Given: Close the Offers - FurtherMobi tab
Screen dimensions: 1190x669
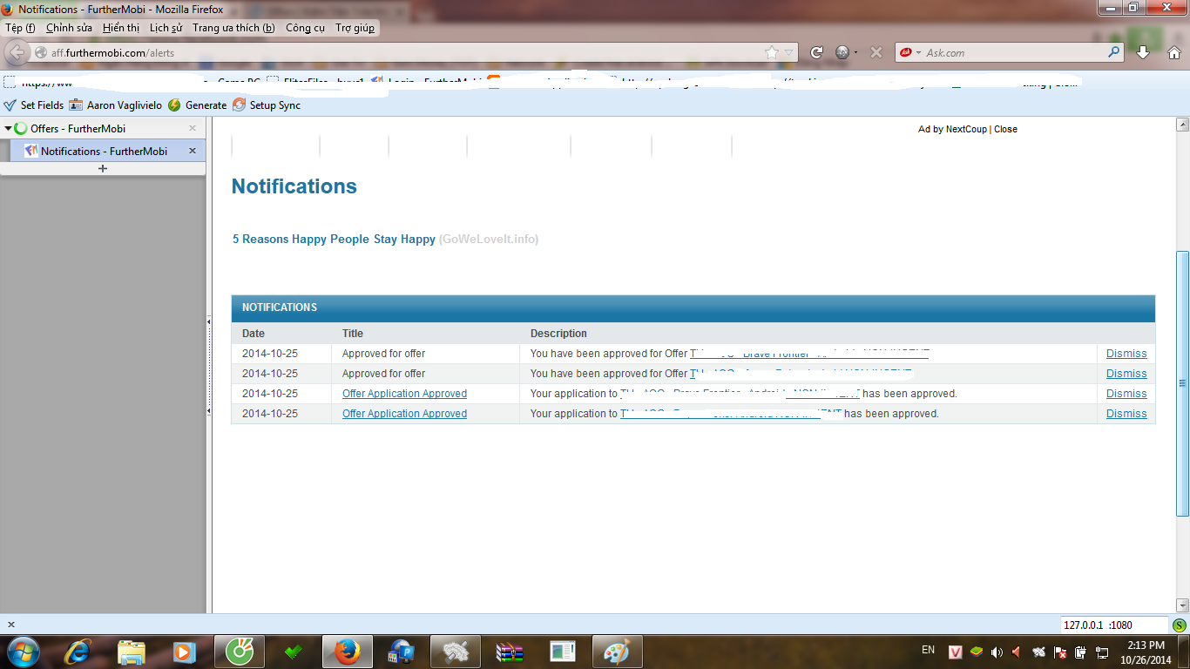Looking at the screenshot, I should point(193,129).
